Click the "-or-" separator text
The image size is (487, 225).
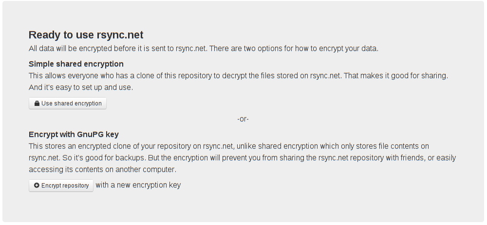pyautogui.click(x=243, y=119)
